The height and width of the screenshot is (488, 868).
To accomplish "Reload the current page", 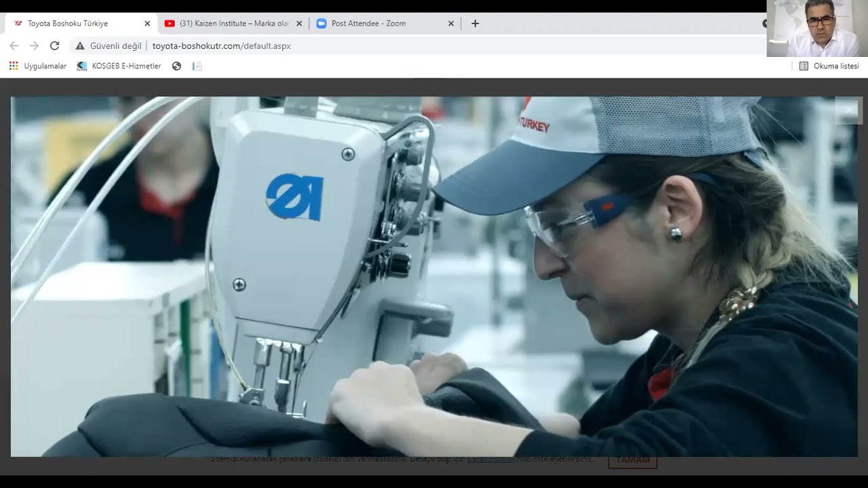I will (x=55, y=45).
